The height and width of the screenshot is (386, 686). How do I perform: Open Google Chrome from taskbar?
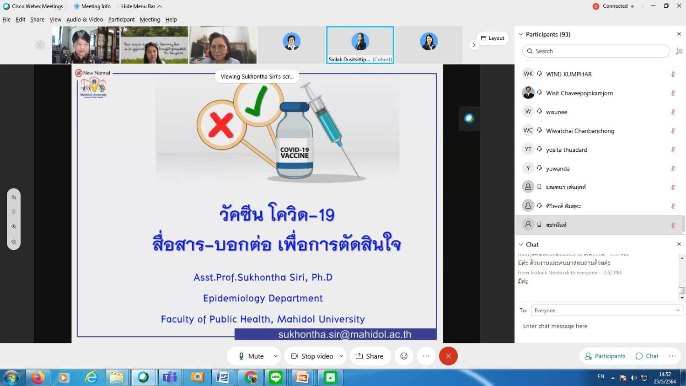(x=250, y=378)
